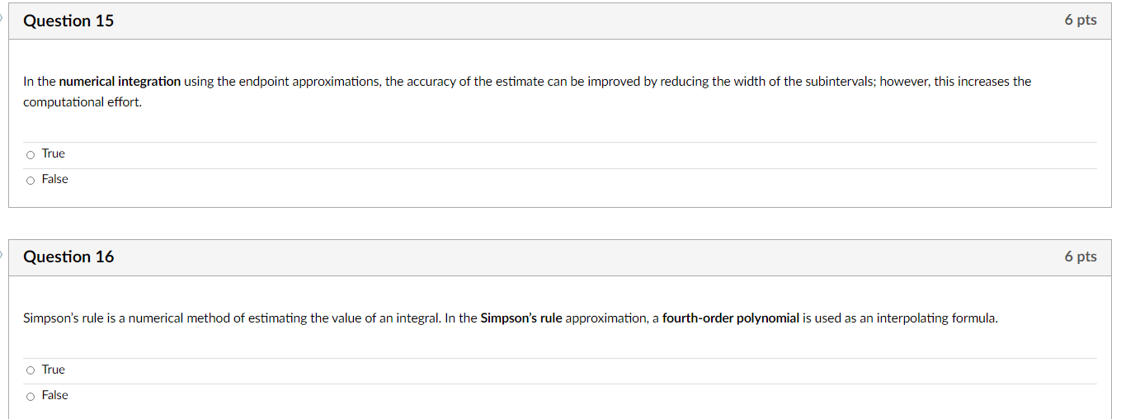Click the 'True' answer label under Question 15
The width and height of the screenshot is (1121, 419).
click(x=54, y=154)
